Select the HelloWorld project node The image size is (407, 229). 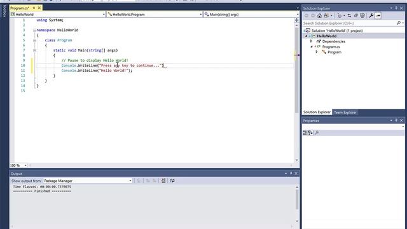pyautogui.click(x=326, y=36)
